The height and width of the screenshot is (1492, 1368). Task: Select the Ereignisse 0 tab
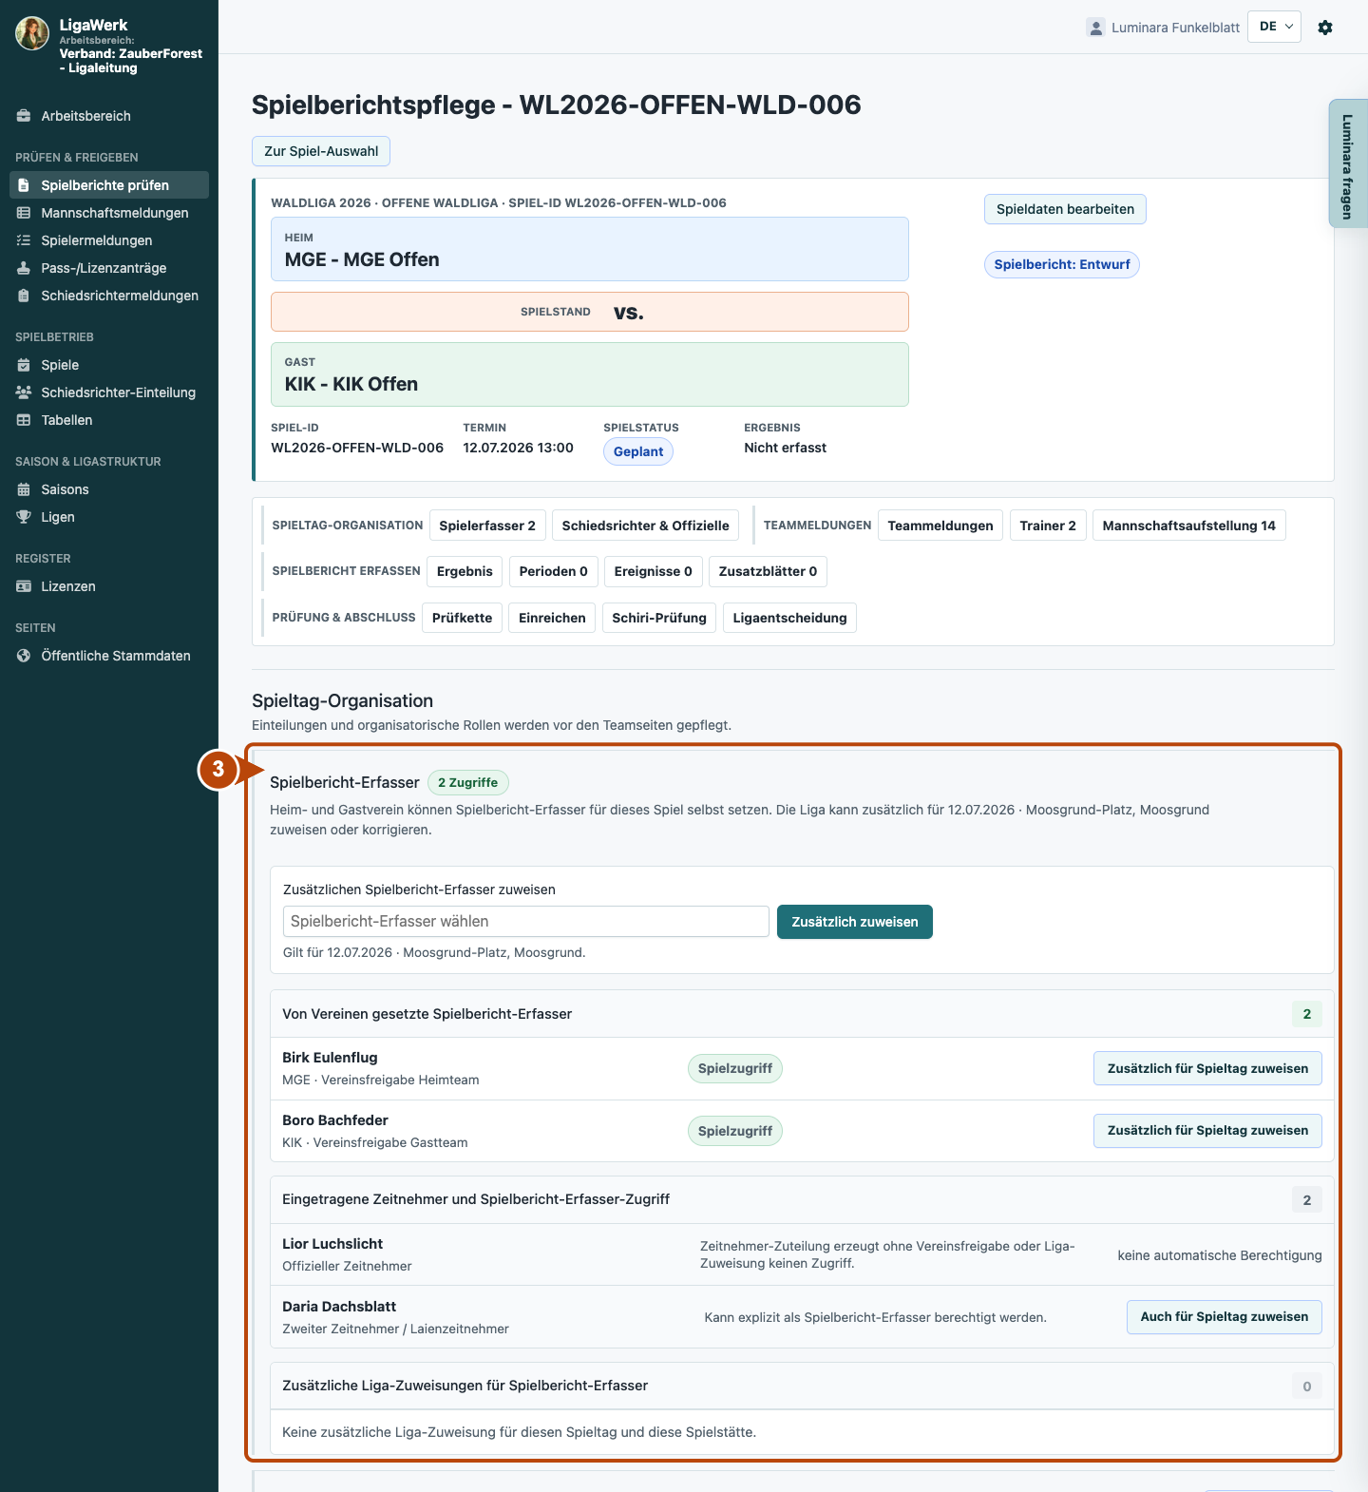click(653, 571)
